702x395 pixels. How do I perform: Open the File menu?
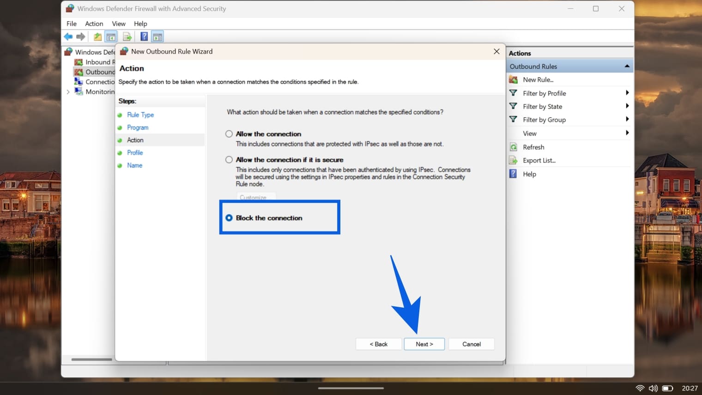tap(72, 24)
